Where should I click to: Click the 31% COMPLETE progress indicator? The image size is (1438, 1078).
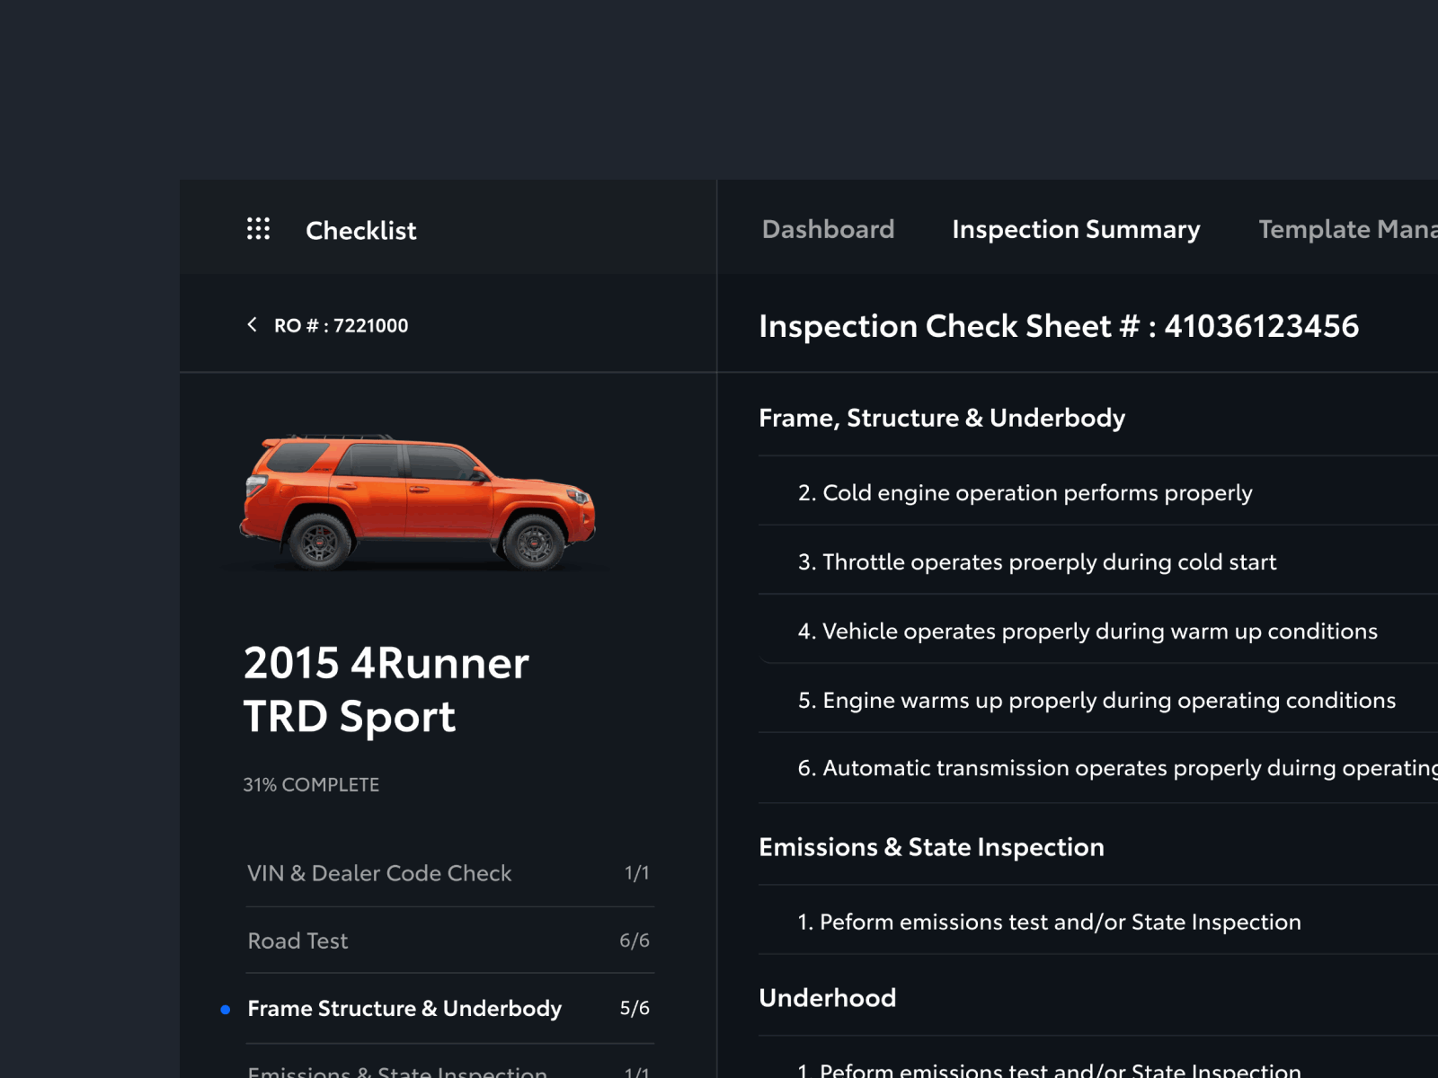coord(310,784)
